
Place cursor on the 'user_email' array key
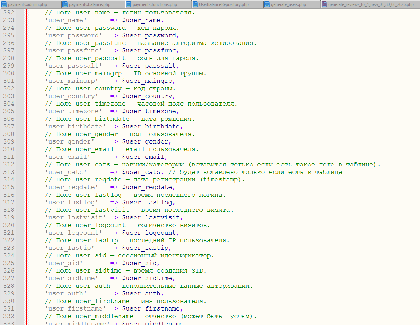click(x=65, y=157)
